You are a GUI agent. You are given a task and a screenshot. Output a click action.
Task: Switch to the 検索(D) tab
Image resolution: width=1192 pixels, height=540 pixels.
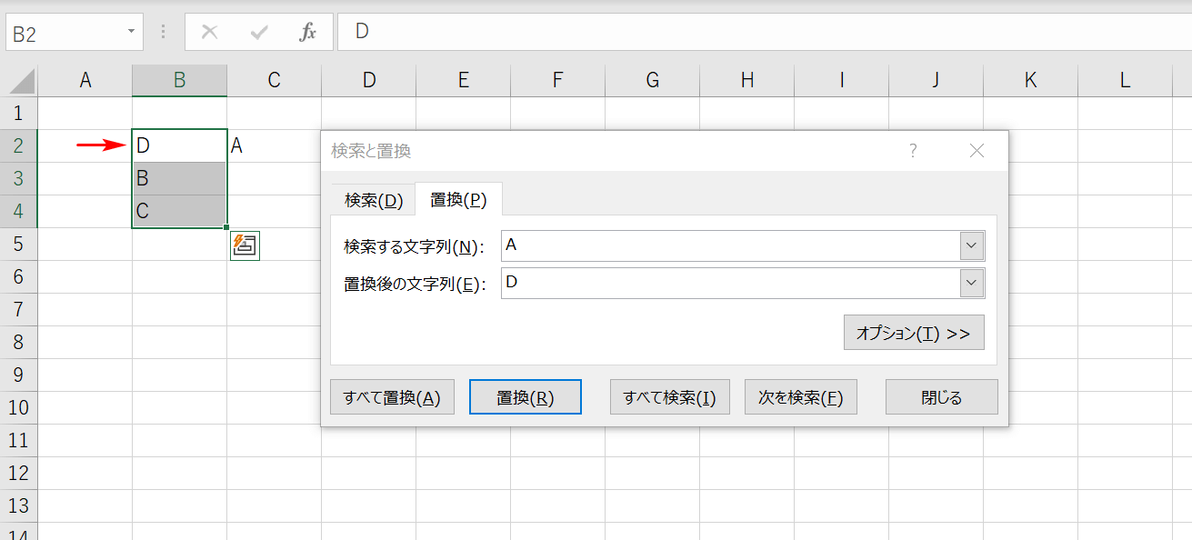click(373, 200)
